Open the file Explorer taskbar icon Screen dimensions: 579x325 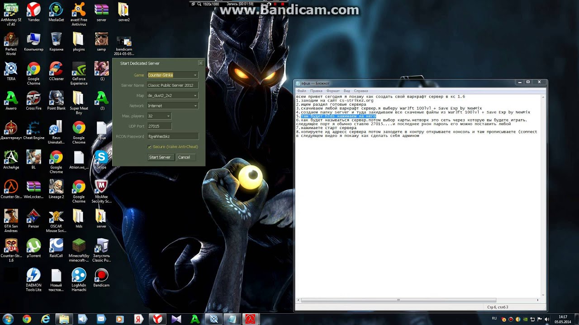point(64,319)
